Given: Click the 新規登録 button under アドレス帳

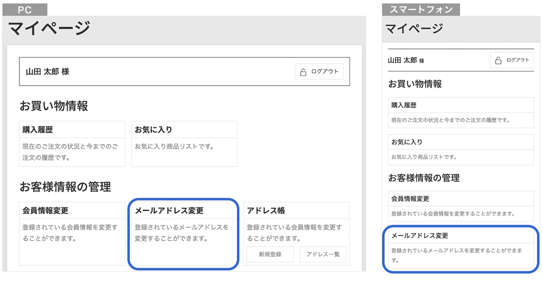Looking at the screenshot, I should click(270, 254).
